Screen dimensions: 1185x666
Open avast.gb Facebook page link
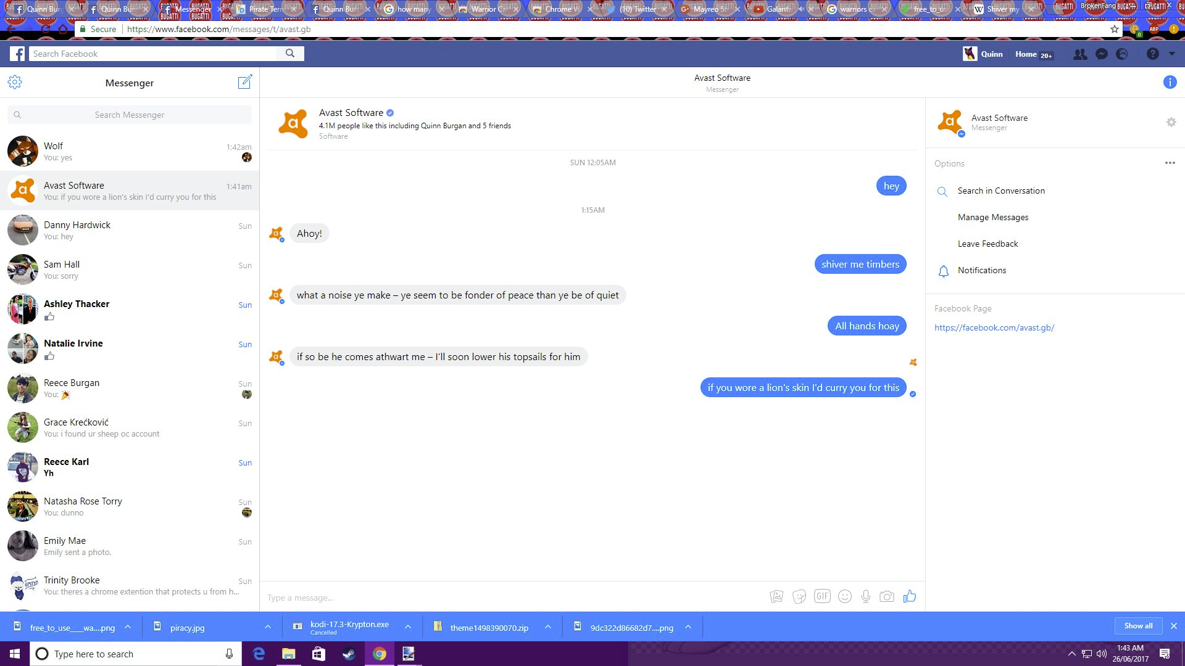(x=994, y=327)
